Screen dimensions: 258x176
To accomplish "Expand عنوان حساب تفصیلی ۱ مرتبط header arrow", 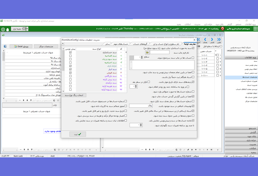I will tap(5, 111).
